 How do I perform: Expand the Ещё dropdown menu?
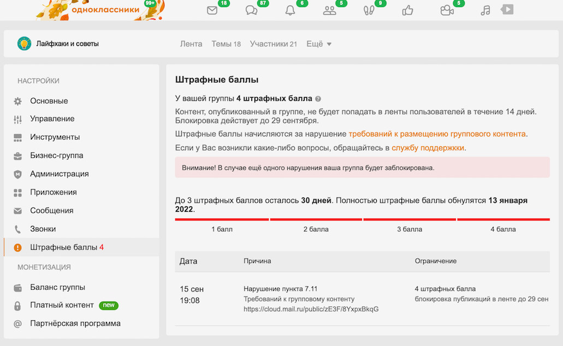pyautogui.click(x=319, y=44)
